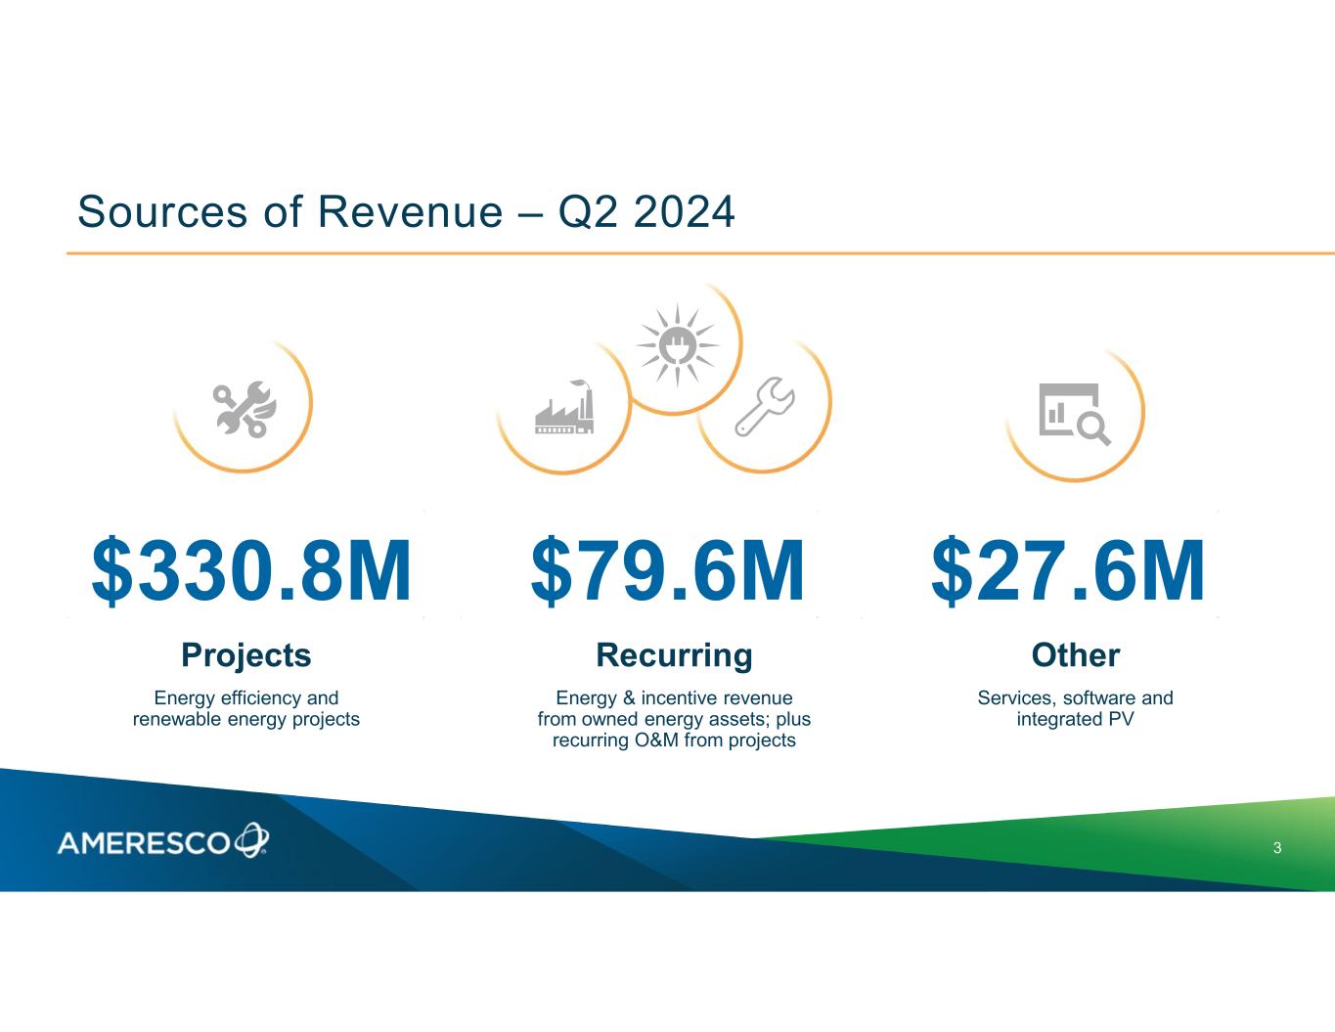The width and height of the screenshot is (1335, 1032).
Task: Select the energy and incentive revenue description
Action: coord(674,719)
